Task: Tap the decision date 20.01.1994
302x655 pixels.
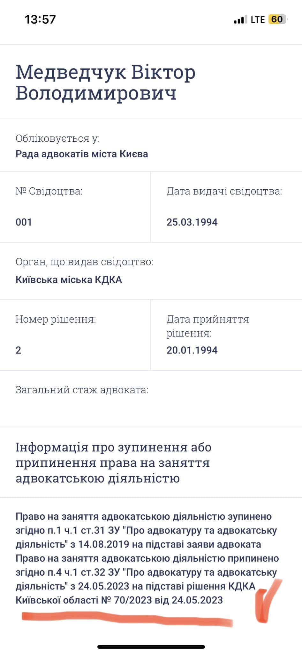Action: point(192,350)
